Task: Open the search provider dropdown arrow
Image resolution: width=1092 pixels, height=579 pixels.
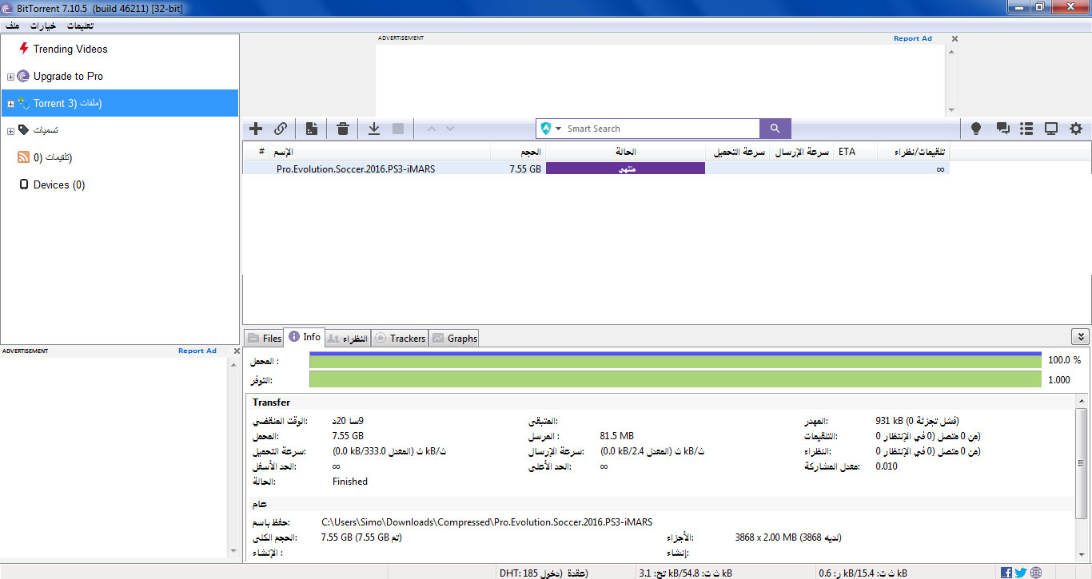Action: [x=559, y=129]
